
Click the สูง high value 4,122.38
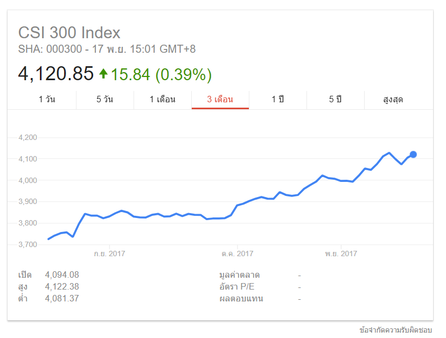[62, 287]
